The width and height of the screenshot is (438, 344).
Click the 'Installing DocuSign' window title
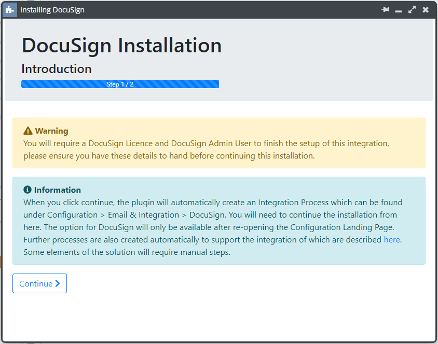(x=52, y=10)
